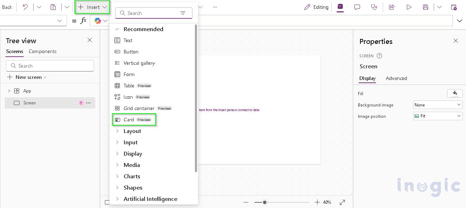The width and height of the screenshot is (466, 208).
Task: Insert a Card control
Action: 128,120
